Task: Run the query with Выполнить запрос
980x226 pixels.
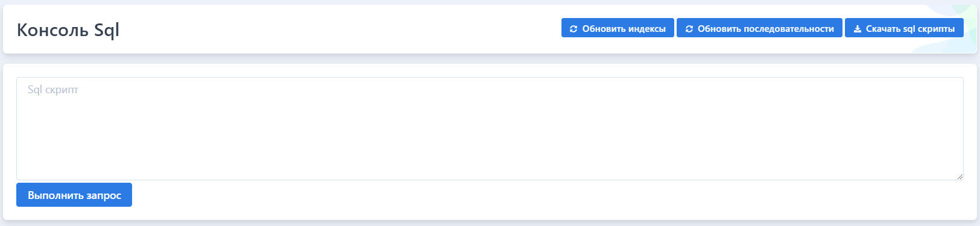Action: (x=74, y=195)
